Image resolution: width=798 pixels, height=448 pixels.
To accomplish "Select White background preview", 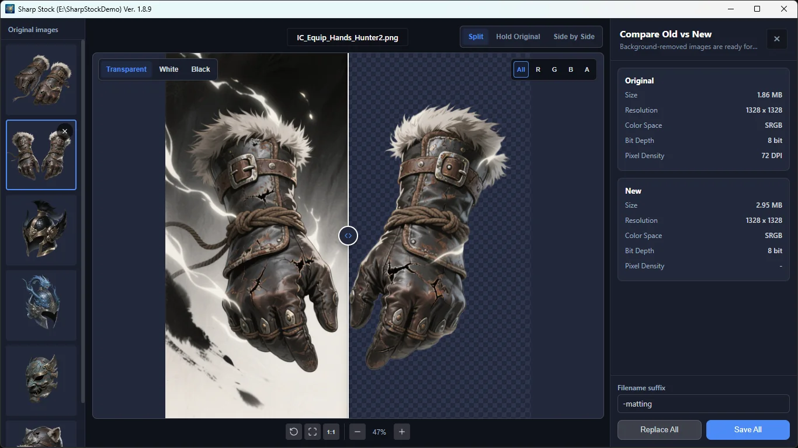I will coord(169,69).
